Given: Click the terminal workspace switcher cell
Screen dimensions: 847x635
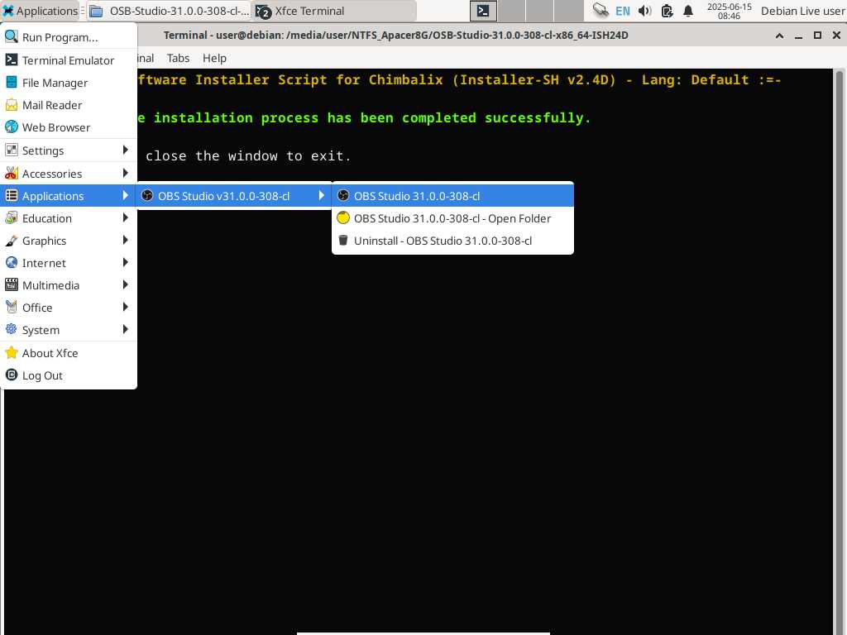Looking at the screenshot, I should click(x=483, y=11).
